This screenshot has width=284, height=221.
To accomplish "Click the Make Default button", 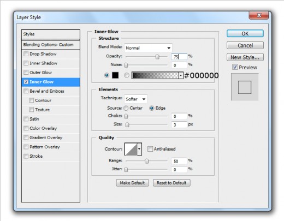I will point(132,183).
